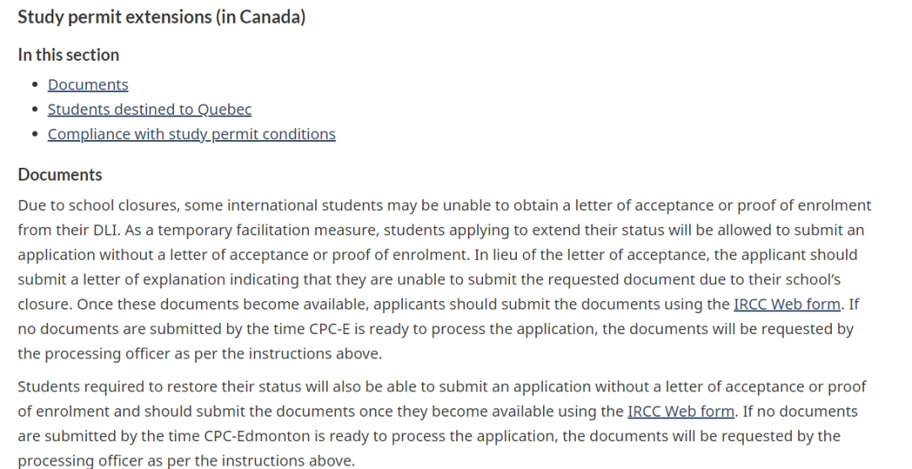
Task: Click 'Students required to restore' opening text
Action: click(x=118, y=387)
